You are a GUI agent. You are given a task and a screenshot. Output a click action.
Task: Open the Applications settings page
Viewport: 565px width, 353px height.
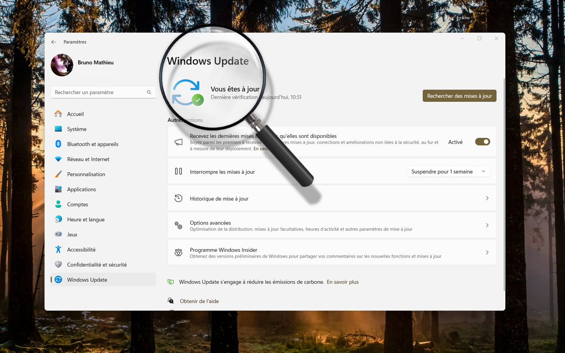click(103, 189)
